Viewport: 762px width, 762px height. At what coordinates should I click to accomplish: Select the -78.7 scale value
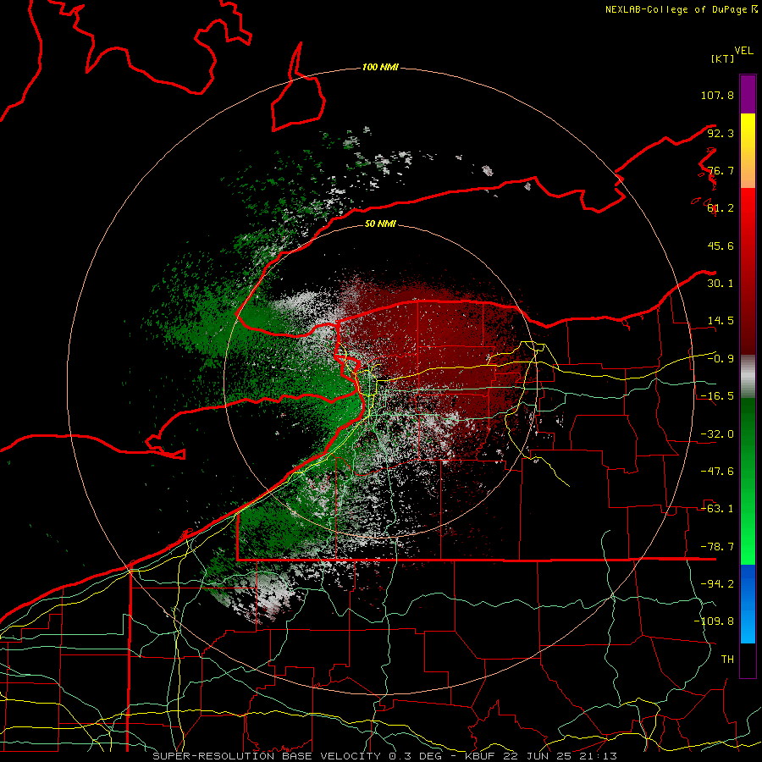[717, 547]
